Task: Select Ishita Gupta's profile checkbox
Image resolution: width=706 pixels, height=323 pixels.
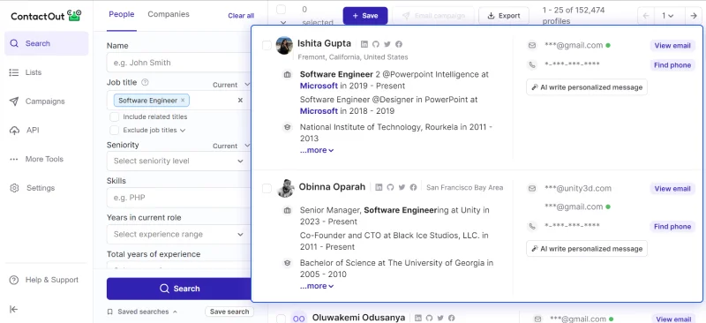Action: point(267,45)
